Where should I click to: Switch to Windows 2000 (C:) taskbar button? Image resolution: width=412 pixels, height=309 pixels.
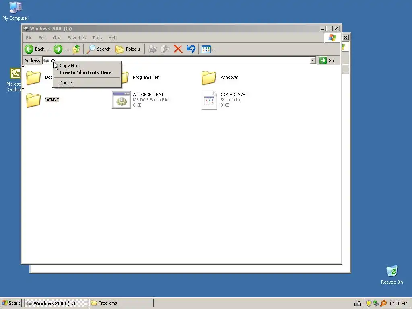click(x=56, y=303)
